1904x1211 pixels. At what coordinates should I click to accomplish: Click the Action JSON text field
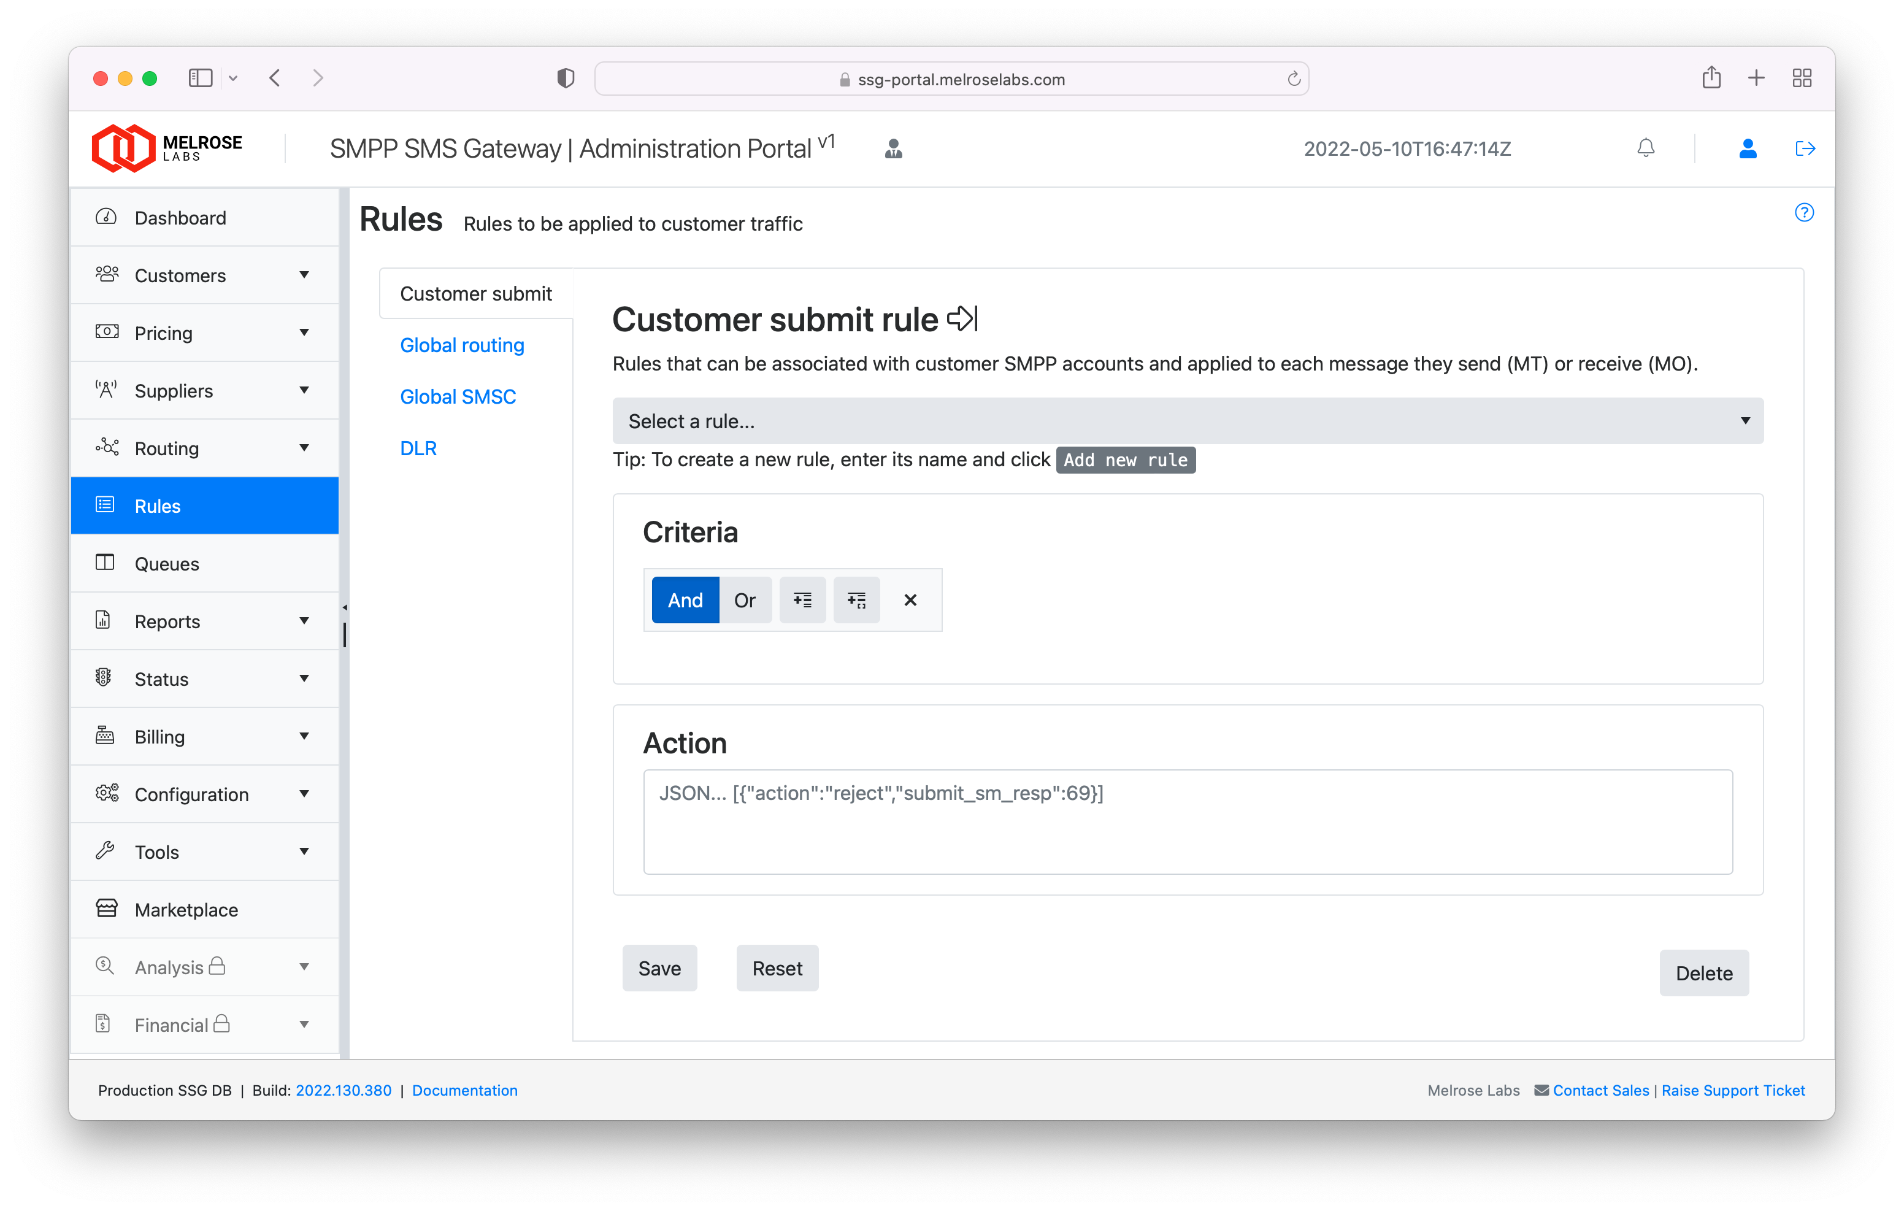tap(1187, 821)
